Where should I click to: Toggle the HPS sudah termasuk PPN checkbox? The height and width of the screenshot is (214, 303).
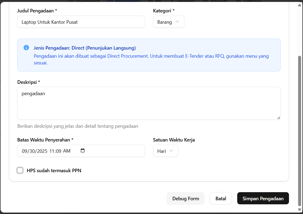point(20,170)
